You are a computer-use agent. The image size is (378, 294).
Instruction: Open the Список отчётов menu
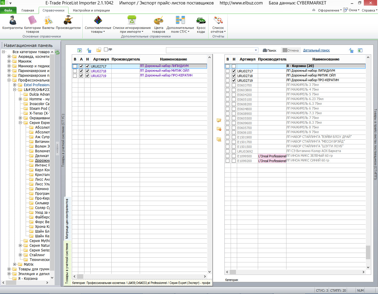218,24
